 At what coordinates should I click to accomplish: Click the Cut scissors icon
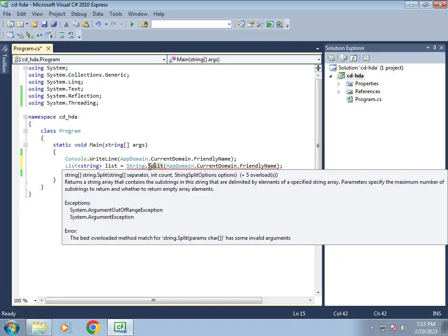66,24
